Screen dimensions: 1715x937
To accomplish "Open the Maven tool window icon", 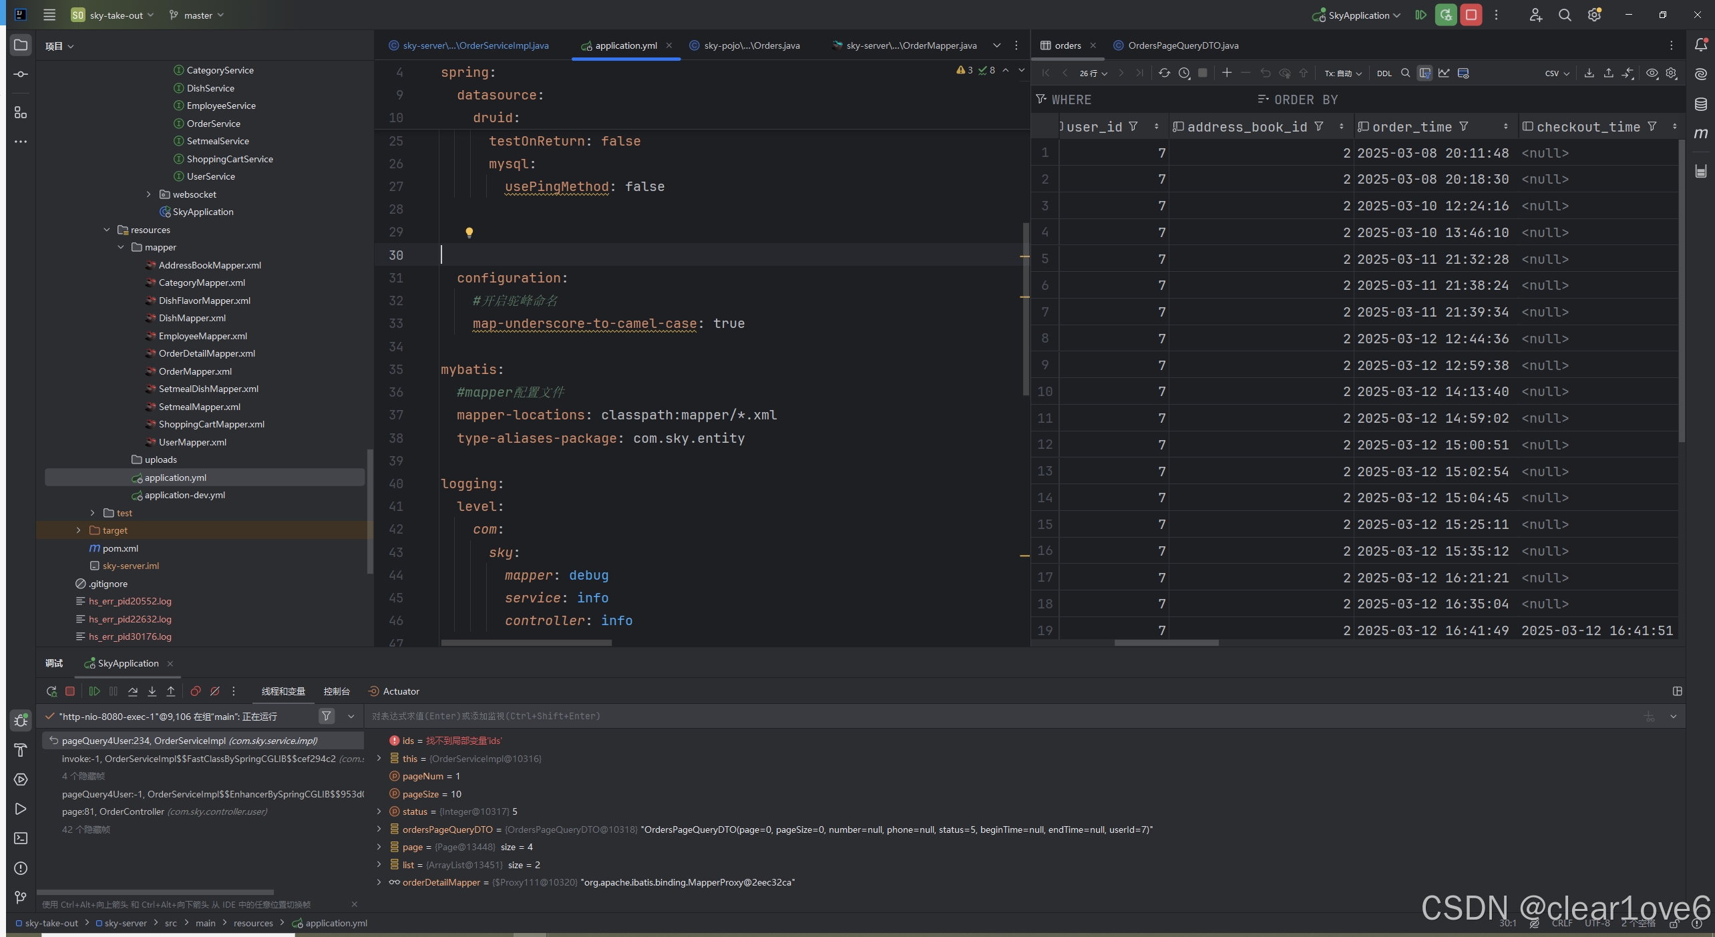I will (x=1701, y=134).
